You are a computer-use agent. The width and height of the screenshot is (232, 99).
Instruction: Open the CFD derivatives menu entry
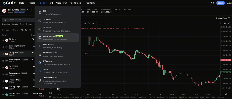(x=57, y=12)
